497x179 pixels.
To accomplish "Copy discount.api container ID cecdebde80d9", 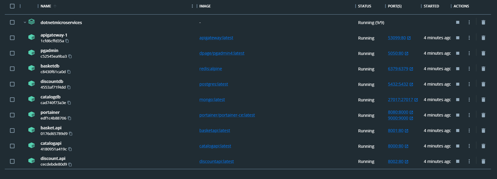I will click(x=70, y=164).
